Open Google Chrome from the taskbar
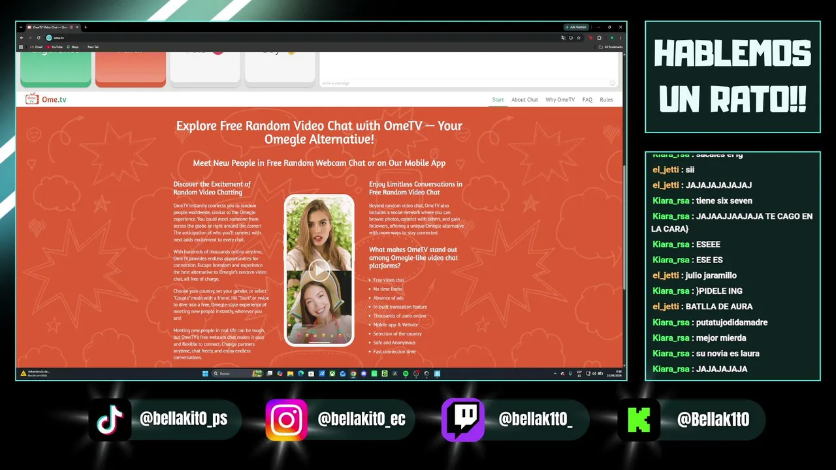This screenshot has height=470, width=836. 353,373
